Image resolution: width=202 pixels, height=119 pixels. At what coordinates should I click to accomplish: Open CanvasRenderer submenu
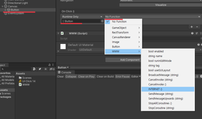pyautogui.click(x=123, y=37)
